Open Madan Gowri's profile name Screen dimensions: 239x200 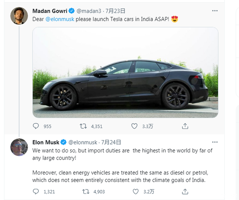(x=50, y=11)
